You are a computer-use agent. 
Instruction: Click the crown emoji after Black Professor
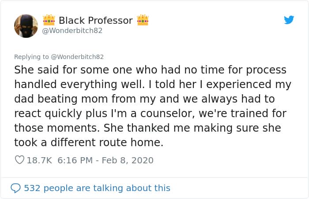[x=143, y=20]
